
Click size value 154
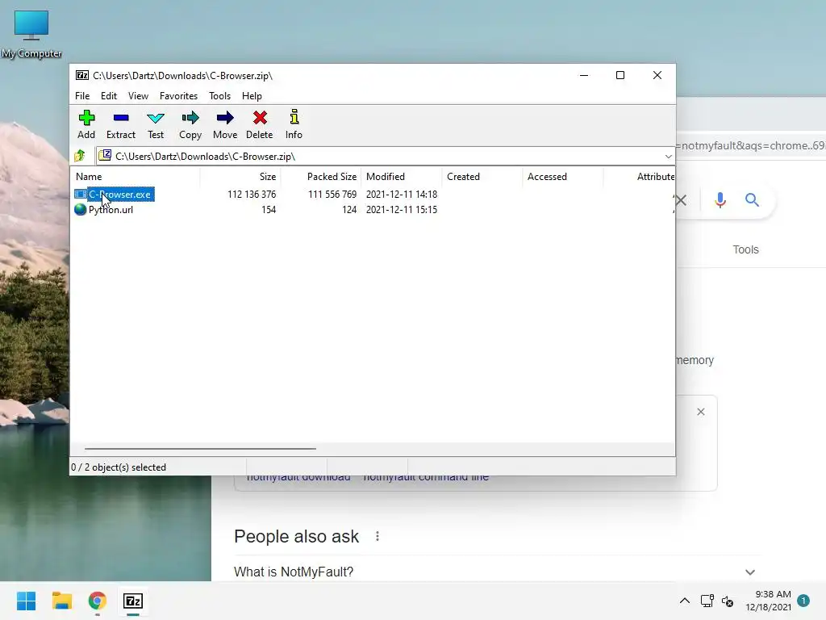click(x=269, y=209)
